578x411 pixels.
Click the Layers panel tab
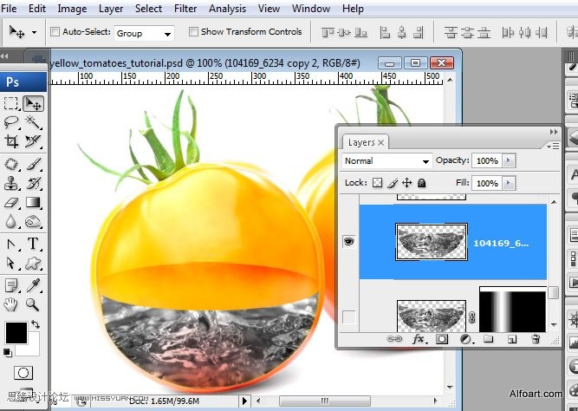tap(361, 142)
